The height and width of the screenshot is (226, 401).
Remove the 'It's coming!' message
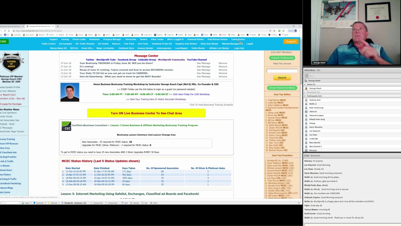coord(223,67)
